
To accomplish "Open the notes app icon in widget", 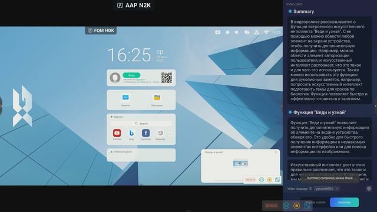I will pos(125,98).
